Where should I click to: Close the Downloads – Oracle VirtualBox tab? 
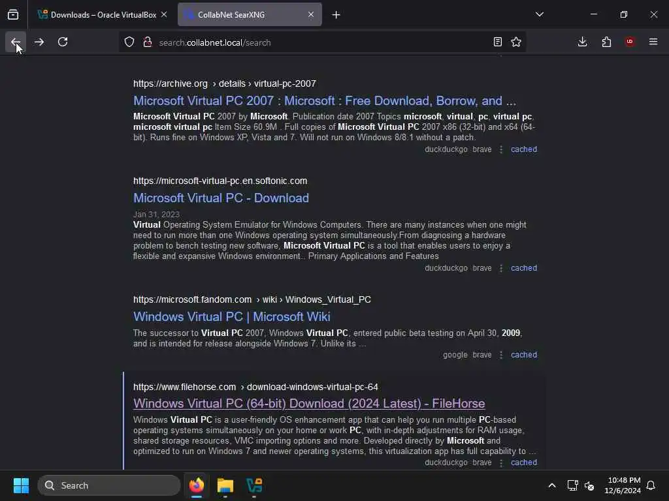164,14
